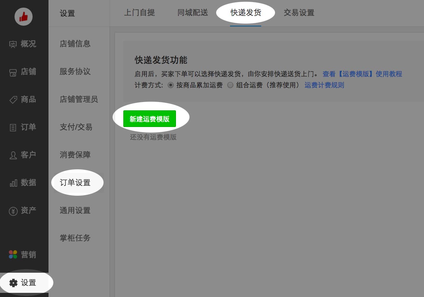The image size is (424, 297).
Task: Open 店铺信息 settings menu item
Action: (x=75, y=44)
